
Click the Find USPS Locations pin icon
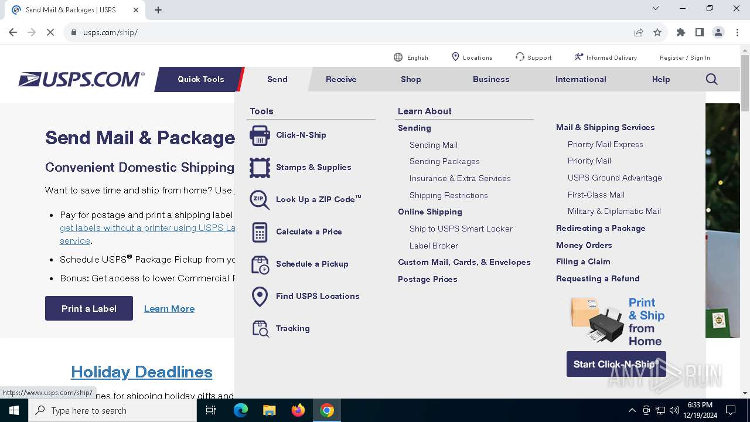(260, 297)
